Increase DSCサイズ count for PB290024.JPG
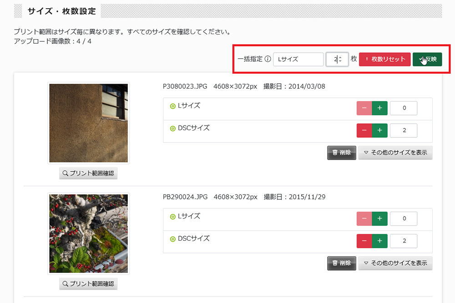This screenshot has height=303, width=455. pos(379,241)
